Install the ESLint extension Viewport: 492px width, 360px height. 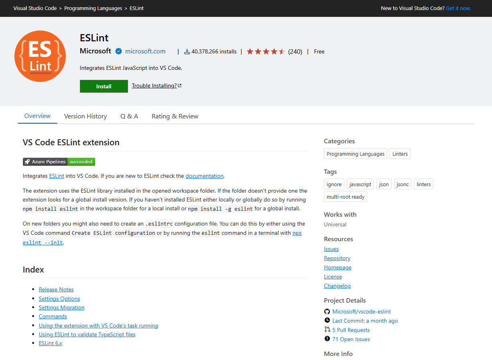point(104,86)
